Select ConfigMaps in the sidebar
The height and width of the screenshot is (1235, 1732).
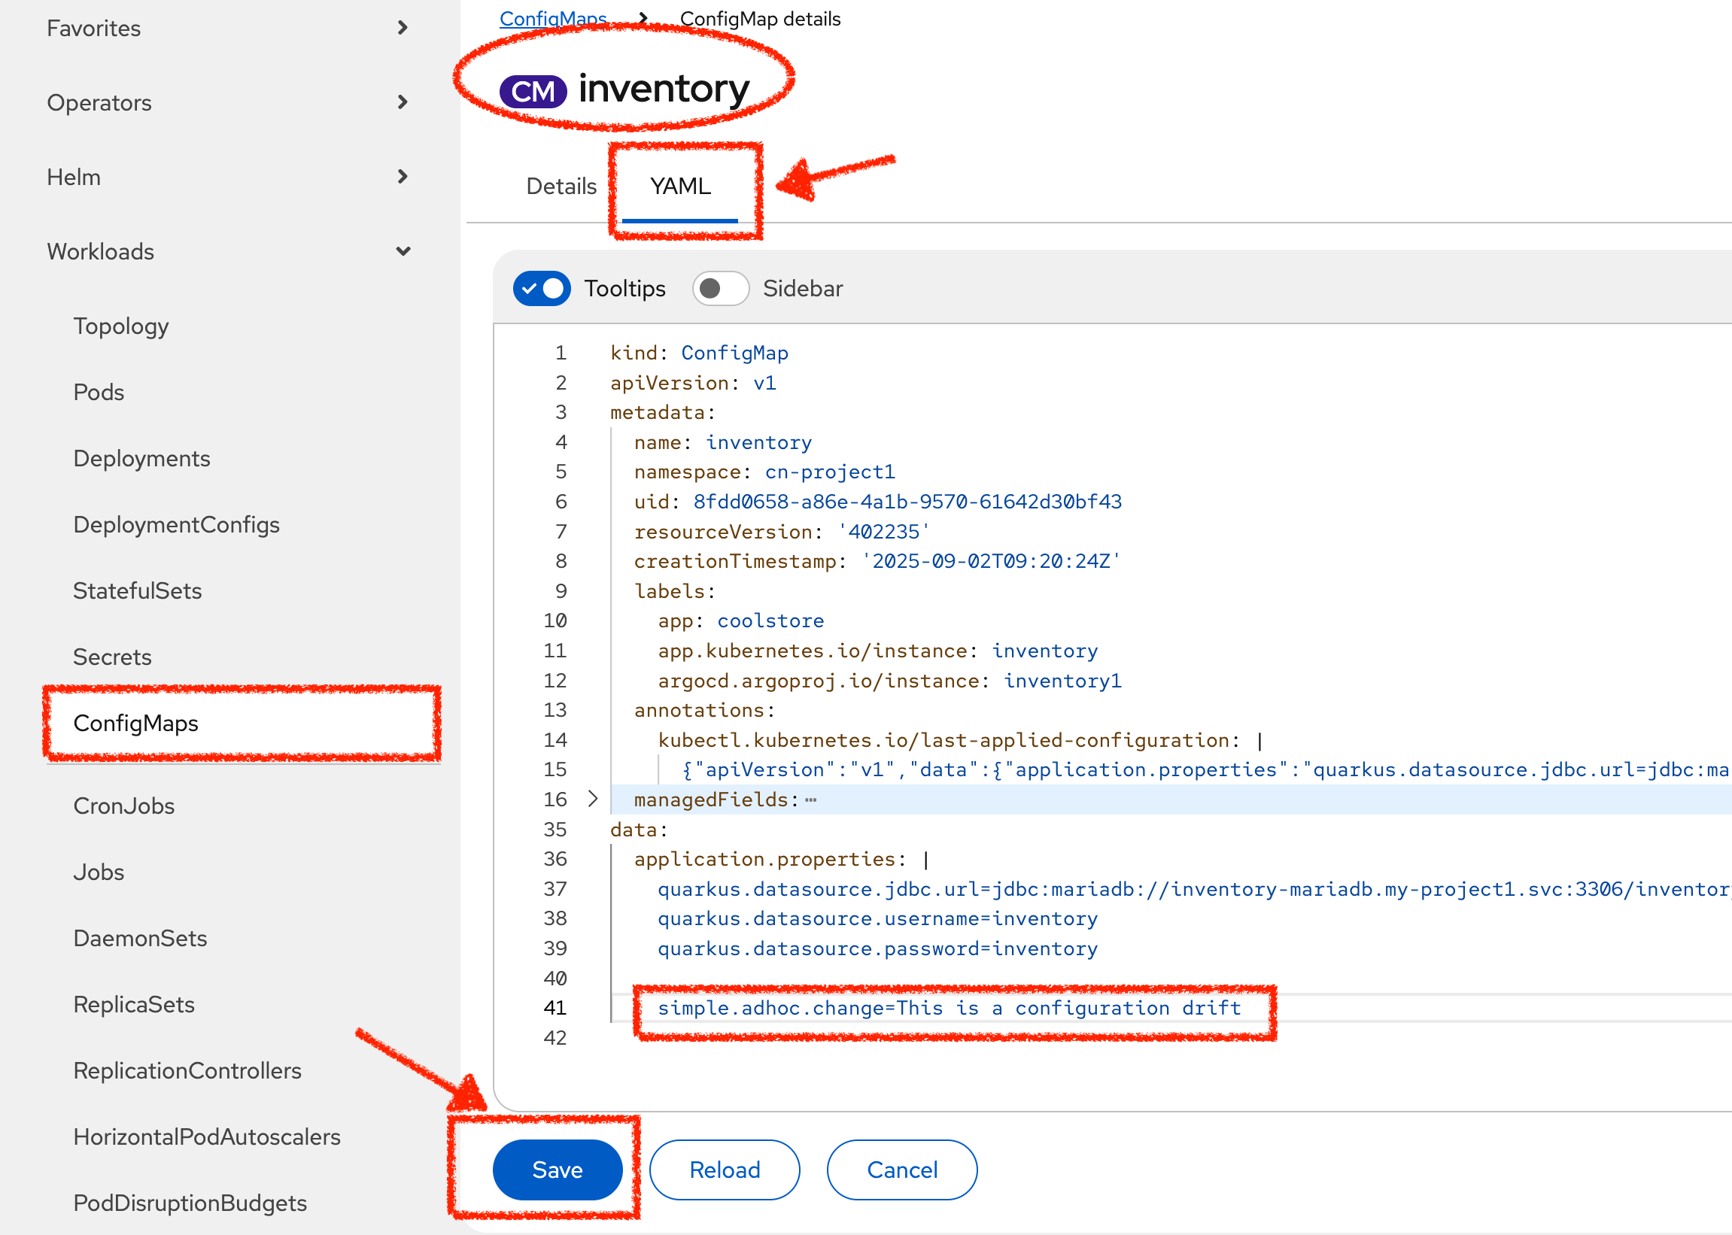pos(137,724)
